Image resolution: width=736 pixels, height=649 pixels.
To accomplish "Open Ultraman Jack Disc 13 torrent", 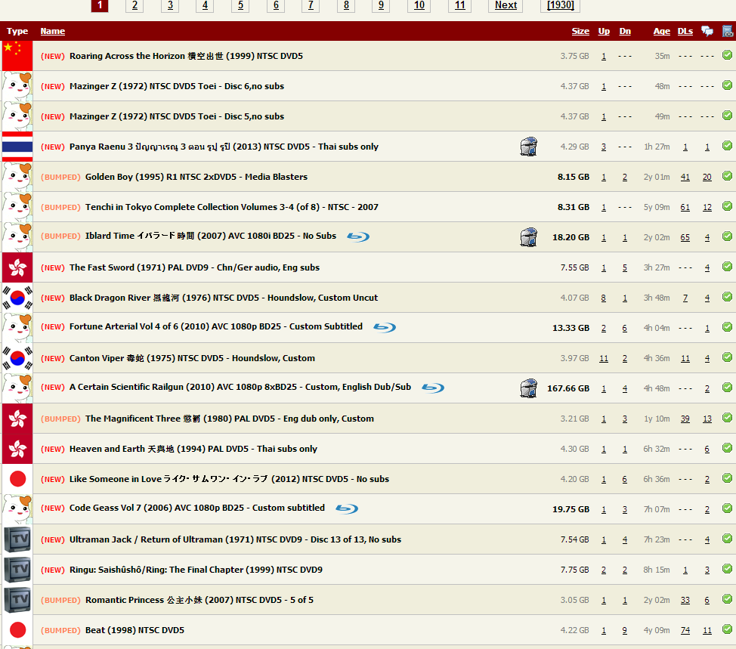I will [x=236, y=539].
